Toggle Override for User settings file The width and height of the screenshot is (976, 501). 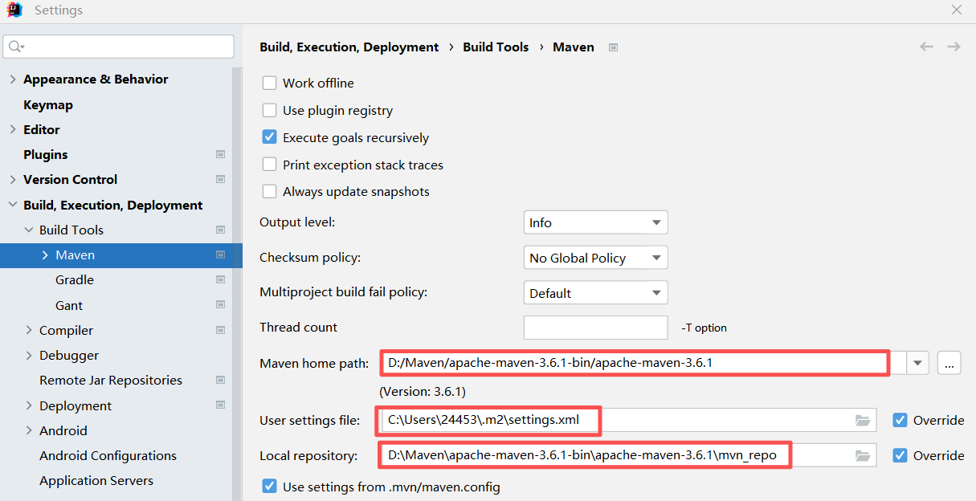click(x=900, y=420)
